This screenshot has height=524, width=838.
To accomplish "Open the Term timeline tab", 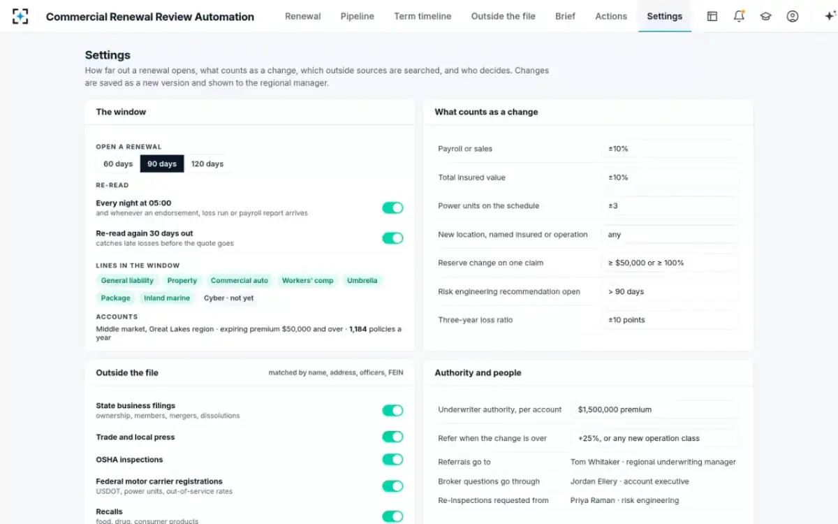I will point(422,16).
